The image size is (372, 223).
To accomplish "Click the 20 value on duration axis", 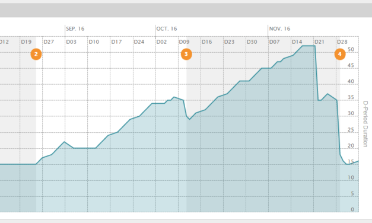I will pos(351,146).
